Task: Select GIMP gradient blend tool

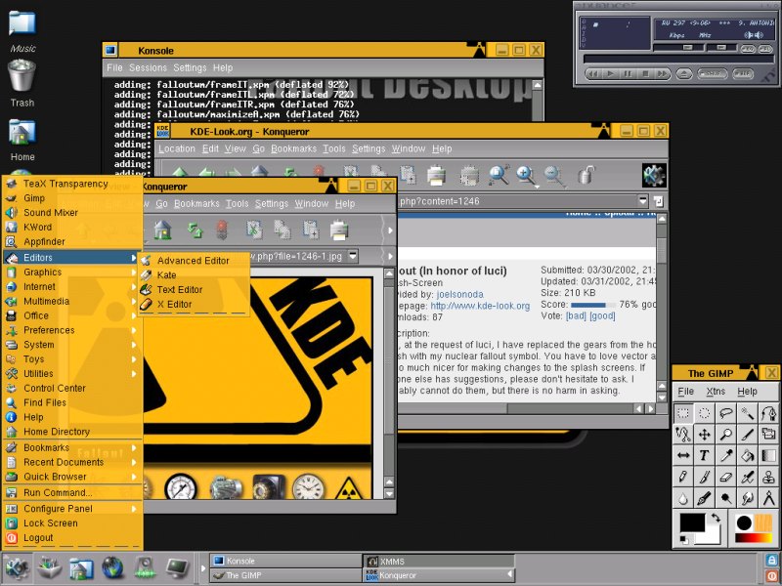Action: point(768,455)
